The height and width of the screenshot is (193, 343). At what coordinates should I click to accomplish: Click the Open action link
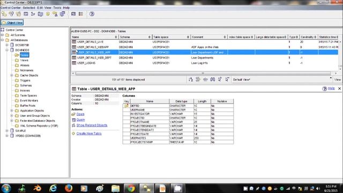pyautogui.click(x=80, y=114)
